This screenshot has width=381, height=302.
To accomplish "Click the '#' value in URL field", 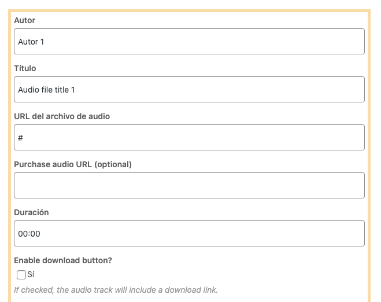I will 21,138.
